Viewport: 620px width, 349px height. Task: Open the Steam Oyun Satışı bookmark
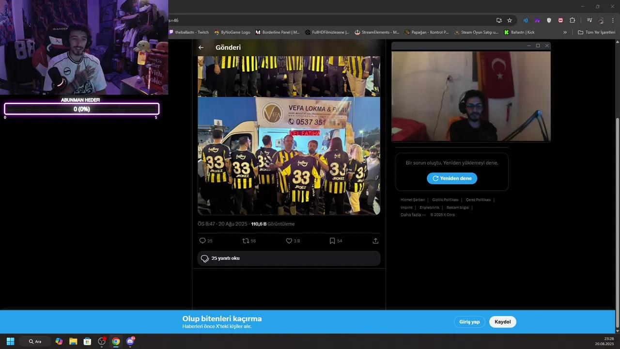[x=476, y=32]
